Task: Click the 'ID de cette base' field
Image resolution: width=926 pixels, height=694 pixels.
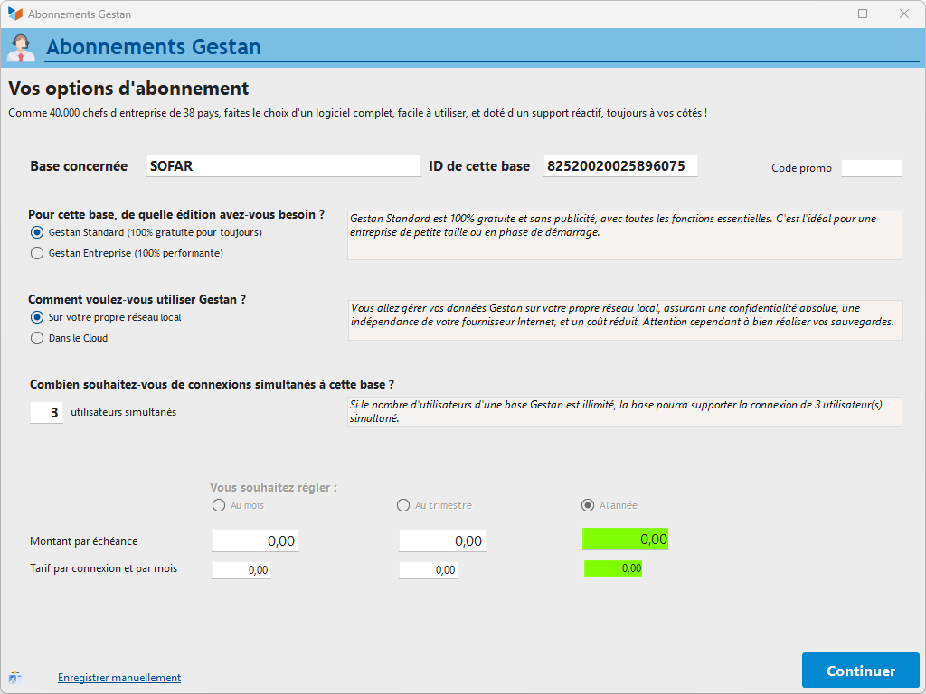Action: [x=620, y=166]
